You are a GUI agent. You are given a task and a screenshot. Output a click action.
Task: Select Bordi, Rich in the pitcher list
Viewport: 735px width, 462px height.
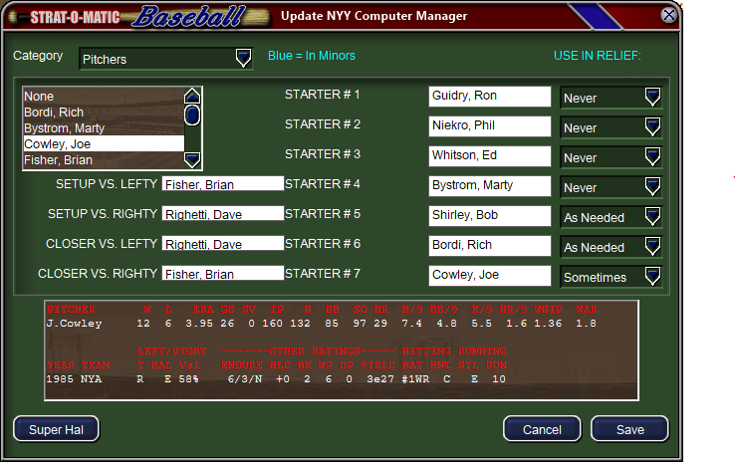pyautogui.click(x=104, y=113)
